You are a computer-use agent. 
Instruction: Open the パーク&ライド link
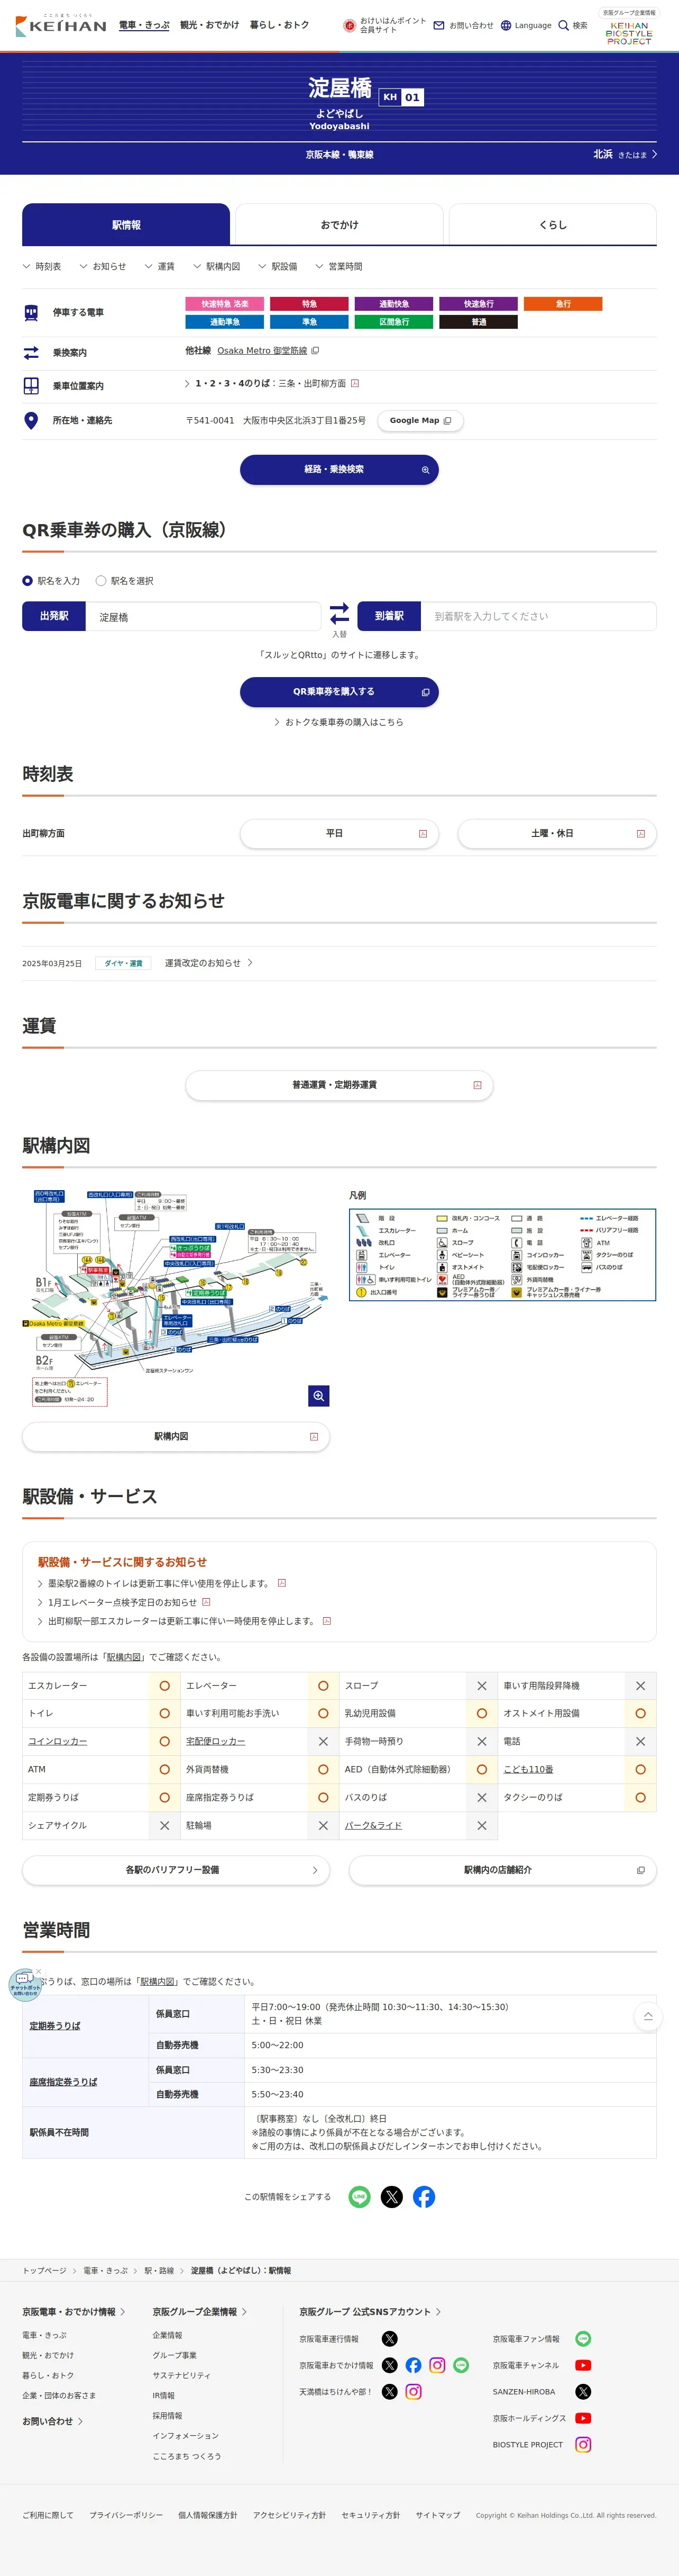point(373,1825)
